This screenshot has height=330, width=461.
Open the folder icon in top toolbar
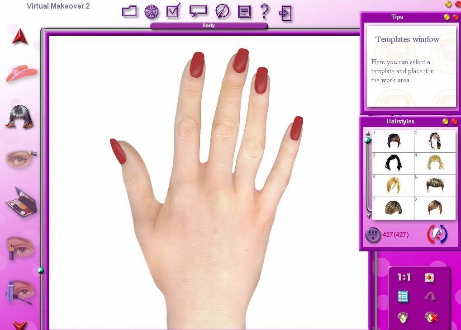129,11
